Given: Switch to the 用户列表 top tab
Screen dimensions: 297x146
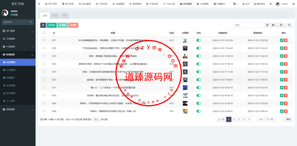Looking at the screenshot, I should tap(51, 4).
